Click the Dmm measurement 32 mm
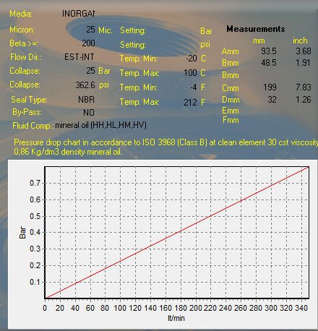The width and height of the screenshot is (318, 331). 272,100
